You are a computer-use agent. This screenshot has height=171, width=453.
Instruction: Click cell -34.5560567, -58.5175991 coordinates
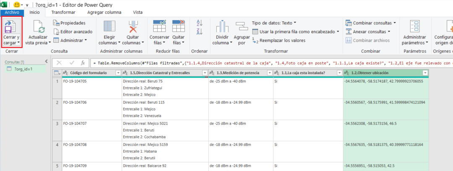point(386,109)
